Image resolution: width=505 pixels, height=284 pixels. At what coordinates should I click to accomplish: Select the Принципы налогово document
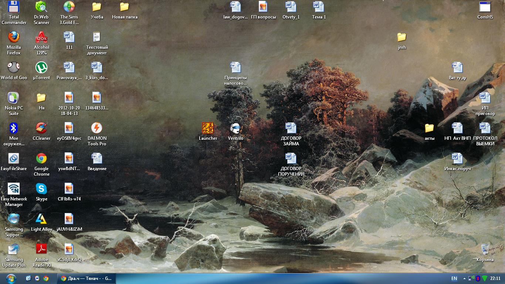(x=235, y=73)
